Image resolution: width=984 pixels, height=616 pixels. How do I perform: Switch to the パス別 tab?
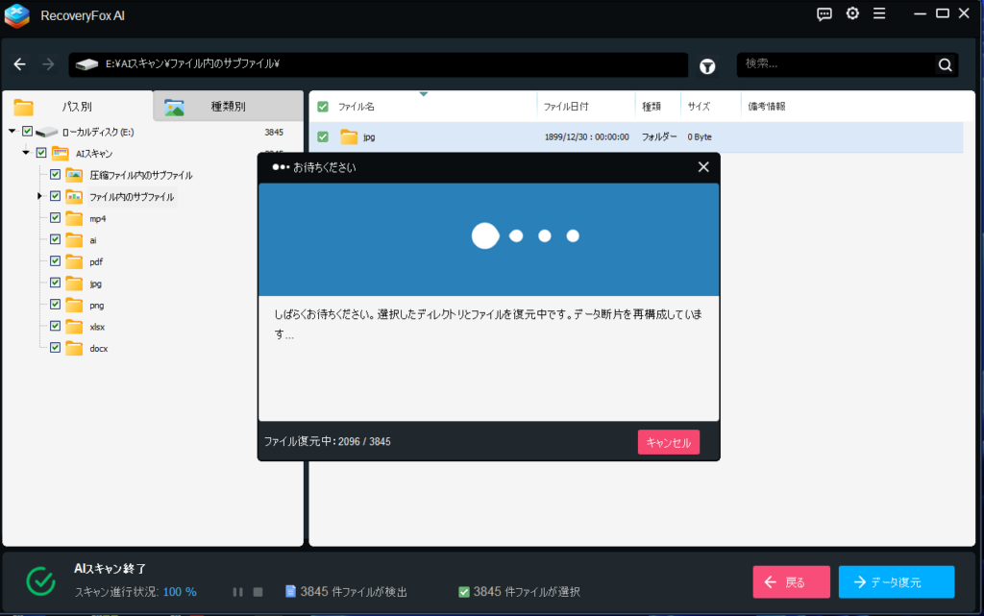pos(77,107)
